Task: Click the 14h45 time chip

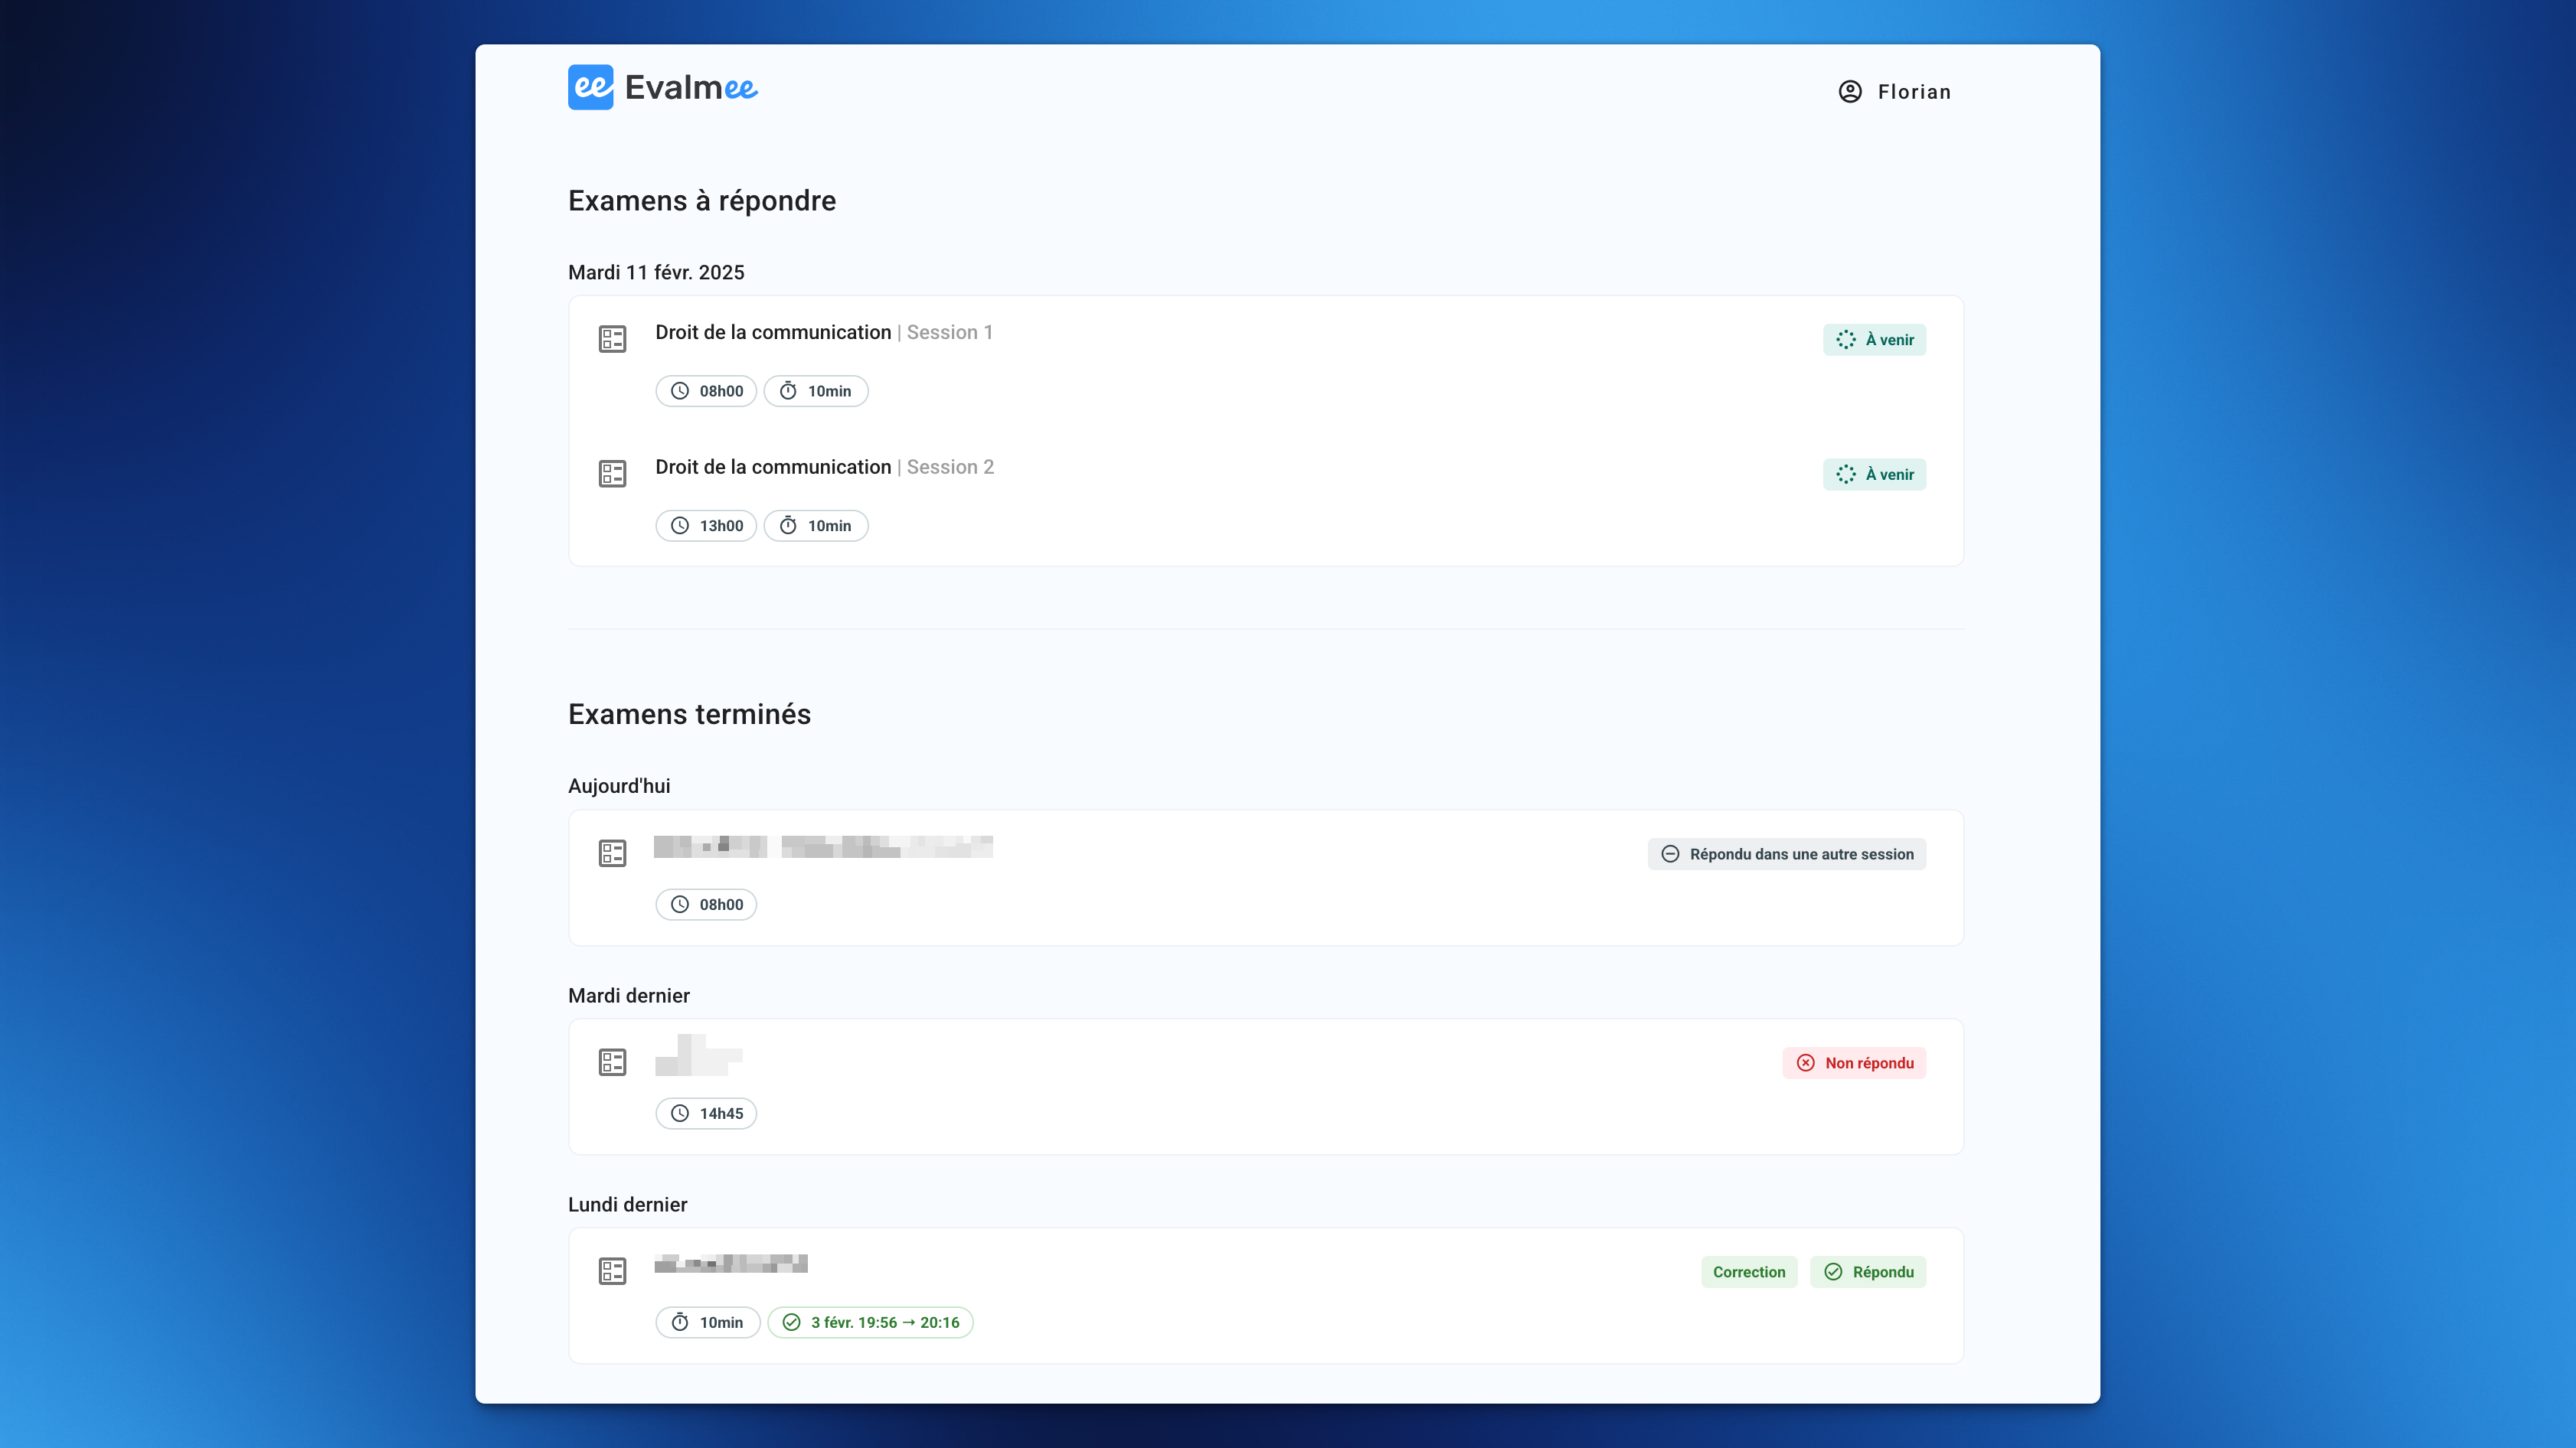Action: 706,1114
